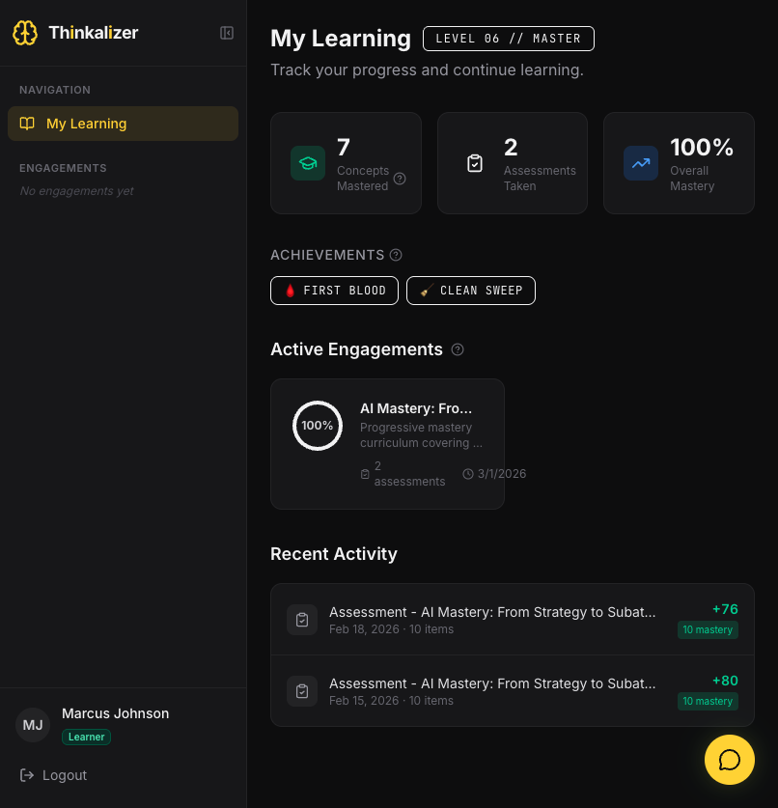Click the LEVEL 06 // MASTER badge
The width and height of the screenshot is (778, 808).
[x=509, y=39]
